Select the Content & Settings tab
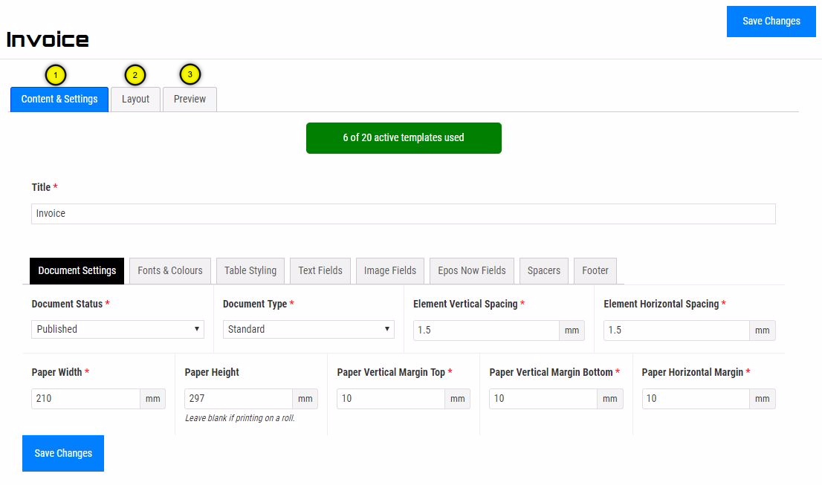The width and height of the screenshot is (822, 485). point(59,100)
